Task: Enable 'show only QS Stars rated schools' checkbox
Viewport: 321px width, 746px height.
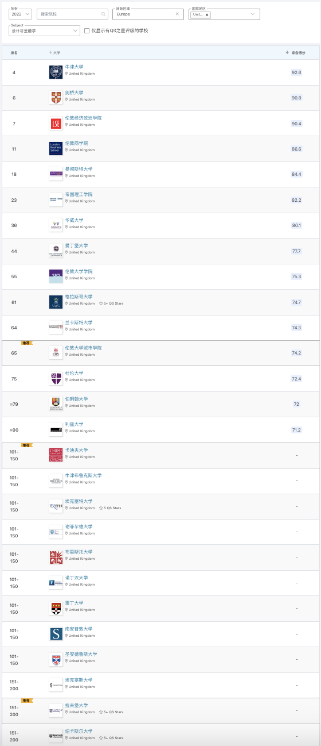Action: [x=87, y=30]
